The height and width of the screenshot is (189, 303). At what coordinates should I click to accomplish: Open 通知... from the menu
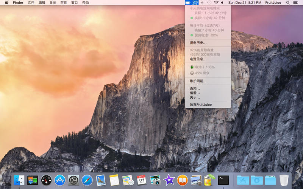click(x=208, y=88)
